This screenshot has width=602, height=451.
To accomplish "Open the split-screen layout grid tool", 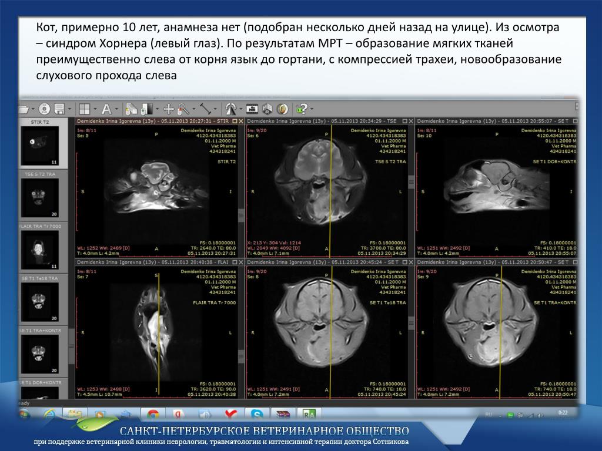I will [85, 109].
